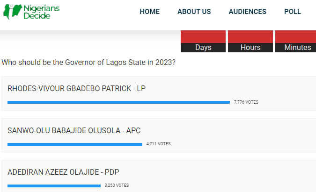Click the 7,776 VOTES label

246,102
